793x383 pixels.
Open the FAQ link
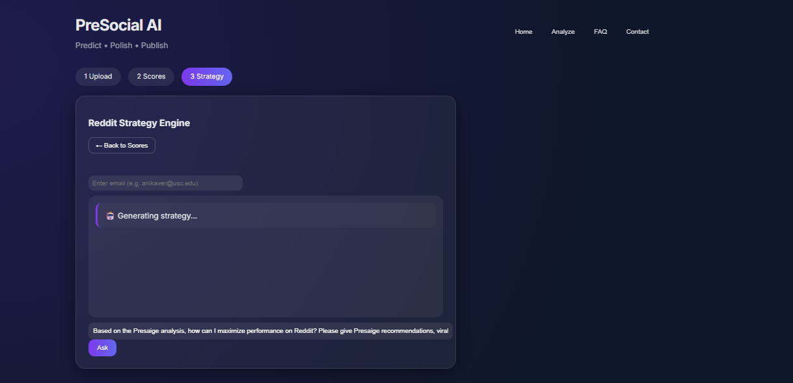click(600, 32)
